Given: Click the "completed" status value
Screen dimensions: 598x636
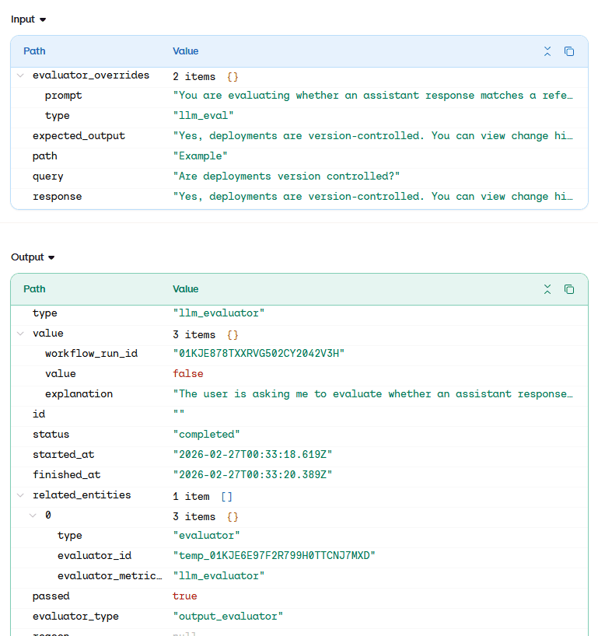Looking at the screenshot, I should coord(207,435).
